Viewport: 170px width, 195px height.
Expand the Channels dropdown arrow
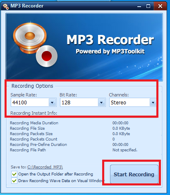153,103
